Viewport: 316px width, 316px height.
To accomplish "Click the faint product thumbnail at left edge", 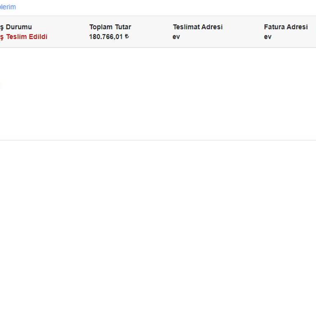I will 1,85.
